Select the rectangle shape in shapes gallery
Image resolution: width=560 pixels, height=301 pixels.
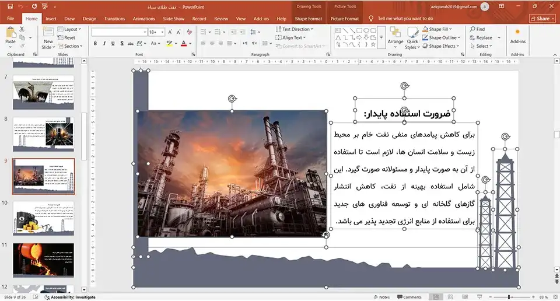tap(359, 30)
